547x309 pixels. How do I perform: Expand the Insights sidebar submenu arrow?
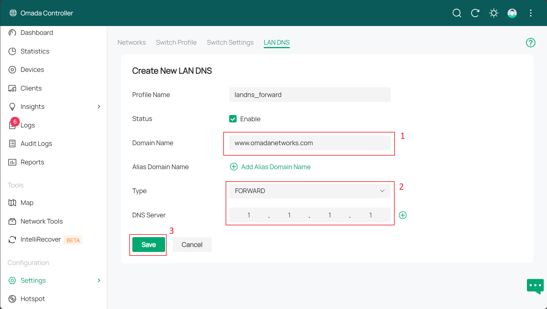pos(99,107)
